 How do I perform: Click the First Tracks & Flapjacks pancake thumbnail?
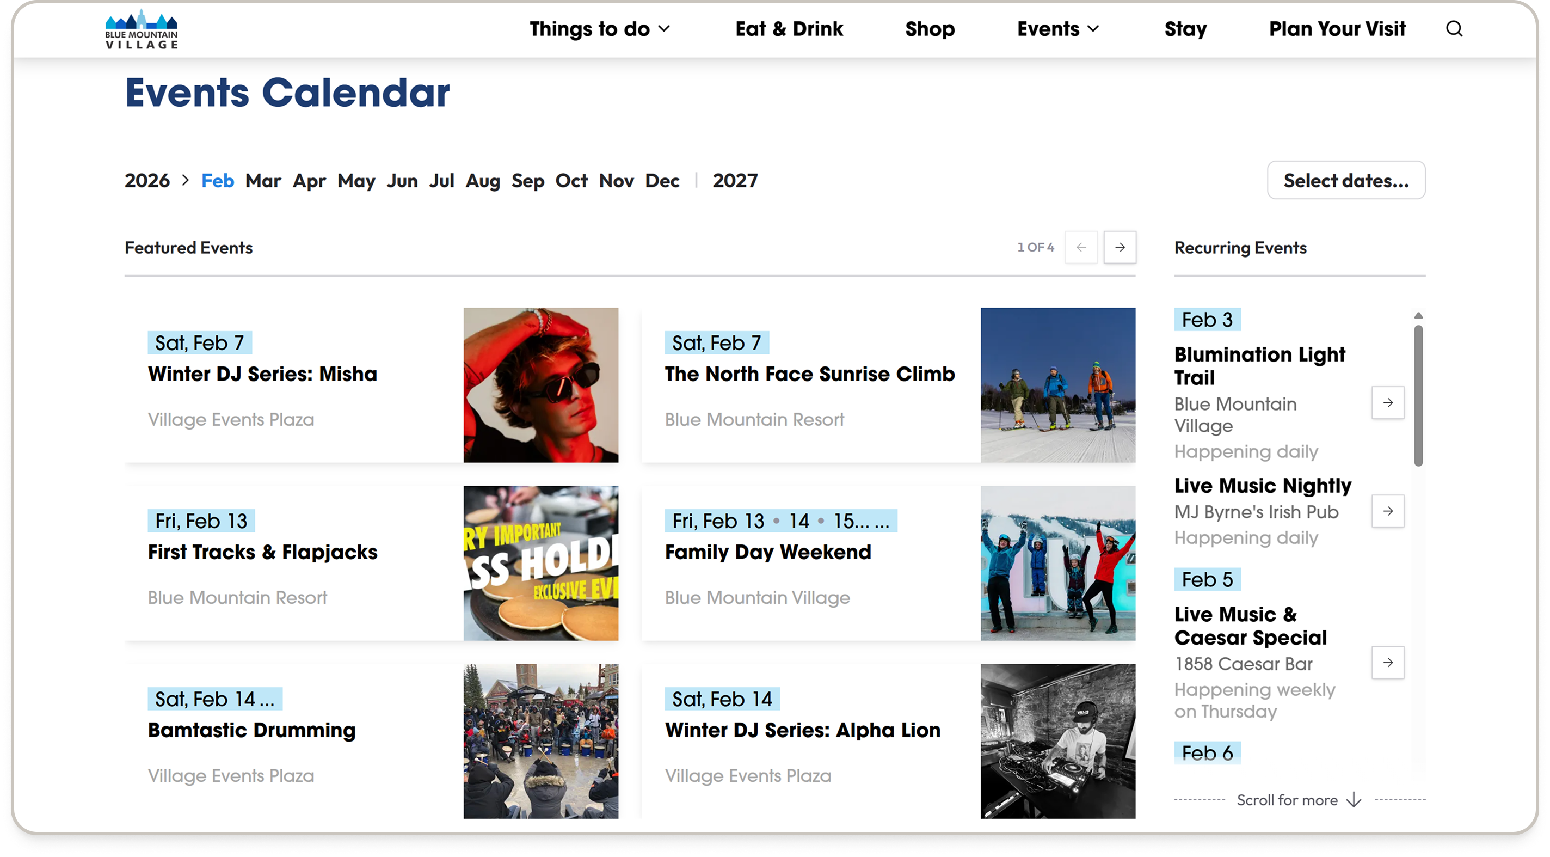(x=540, y=564)
